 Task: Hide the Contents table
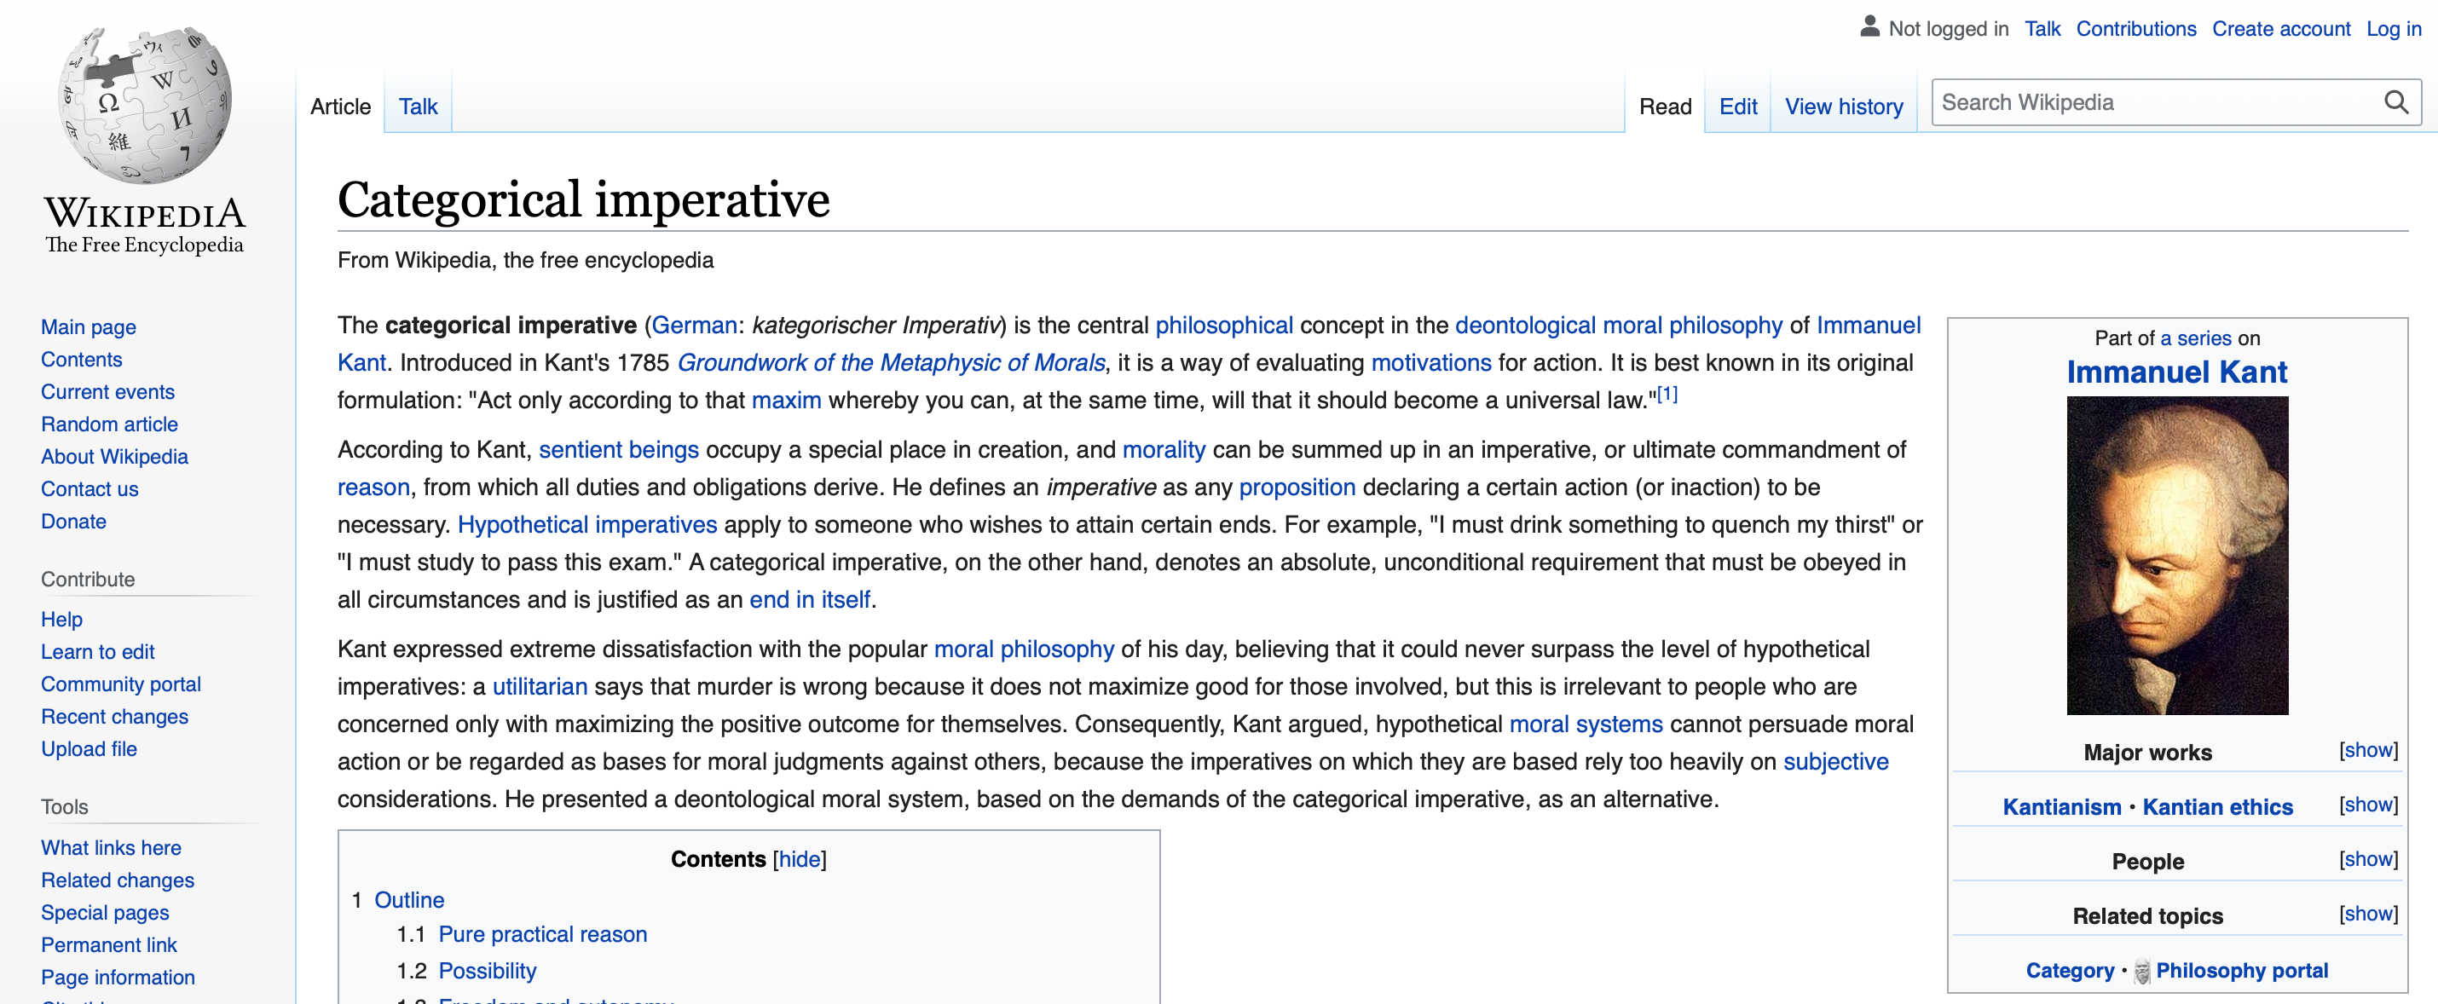point(800,859)
